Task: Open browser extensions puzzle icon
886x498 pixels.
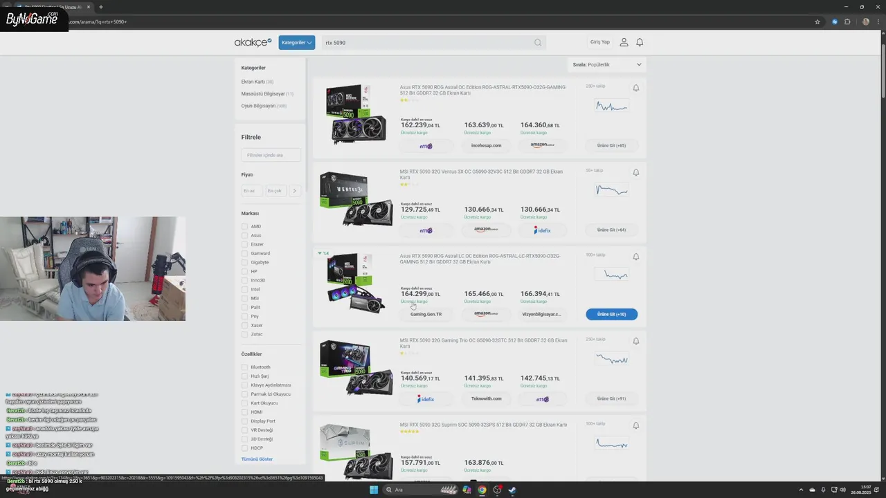Action: coord(847,21)
